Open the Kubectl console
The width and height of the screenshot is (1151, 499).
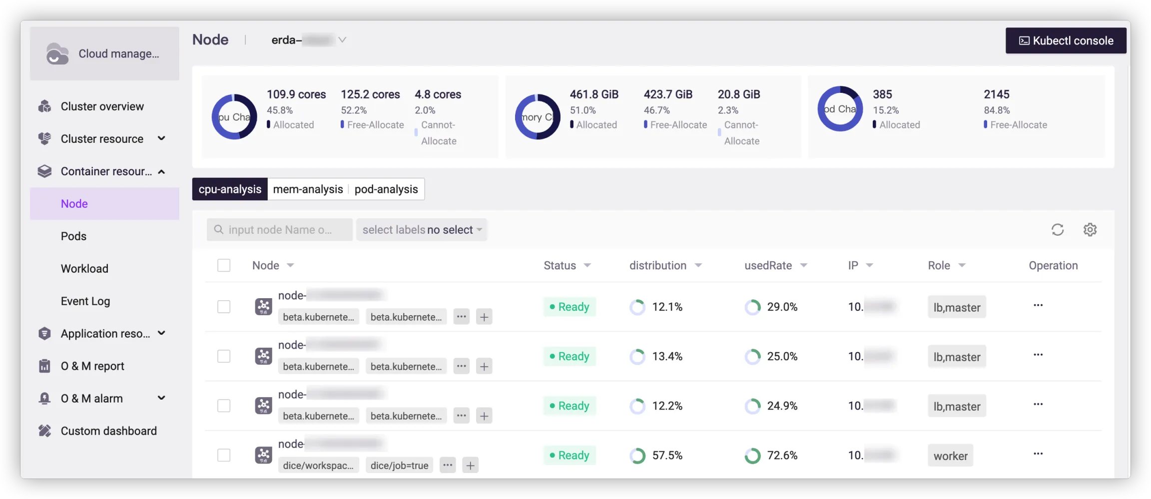tap(1066, 40)
